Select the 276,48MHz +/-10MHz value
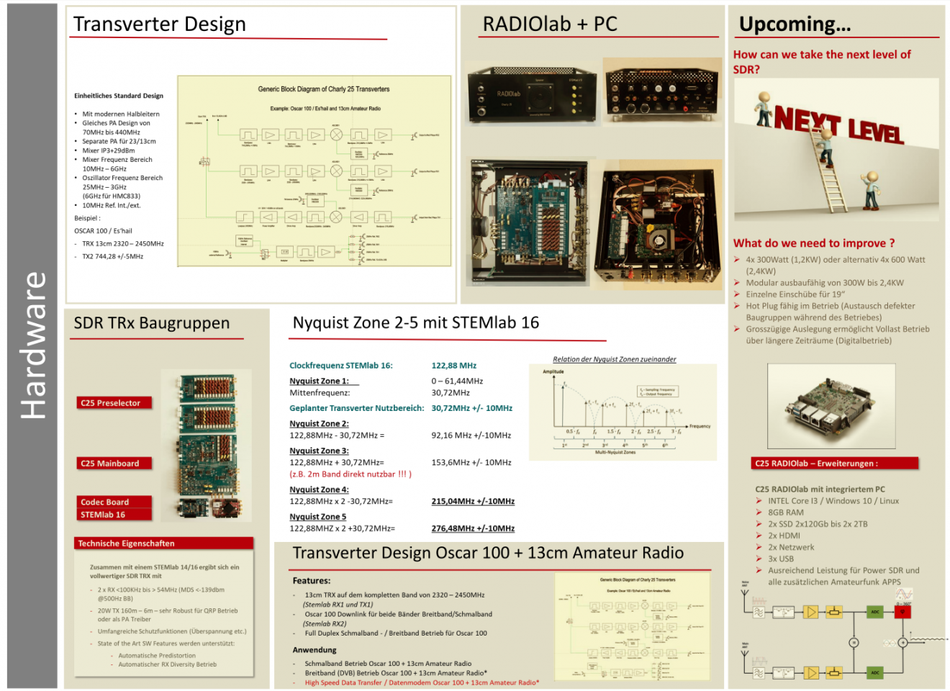This screenshot has height=691, width=950. pyautogui.click(x=473, y=528)
